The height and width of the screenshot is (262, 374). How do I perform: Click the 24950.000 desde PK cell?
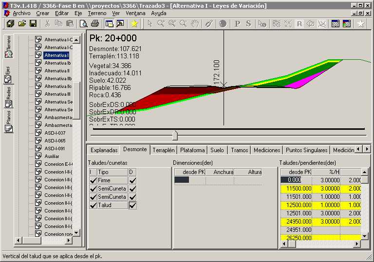[296, 222]
